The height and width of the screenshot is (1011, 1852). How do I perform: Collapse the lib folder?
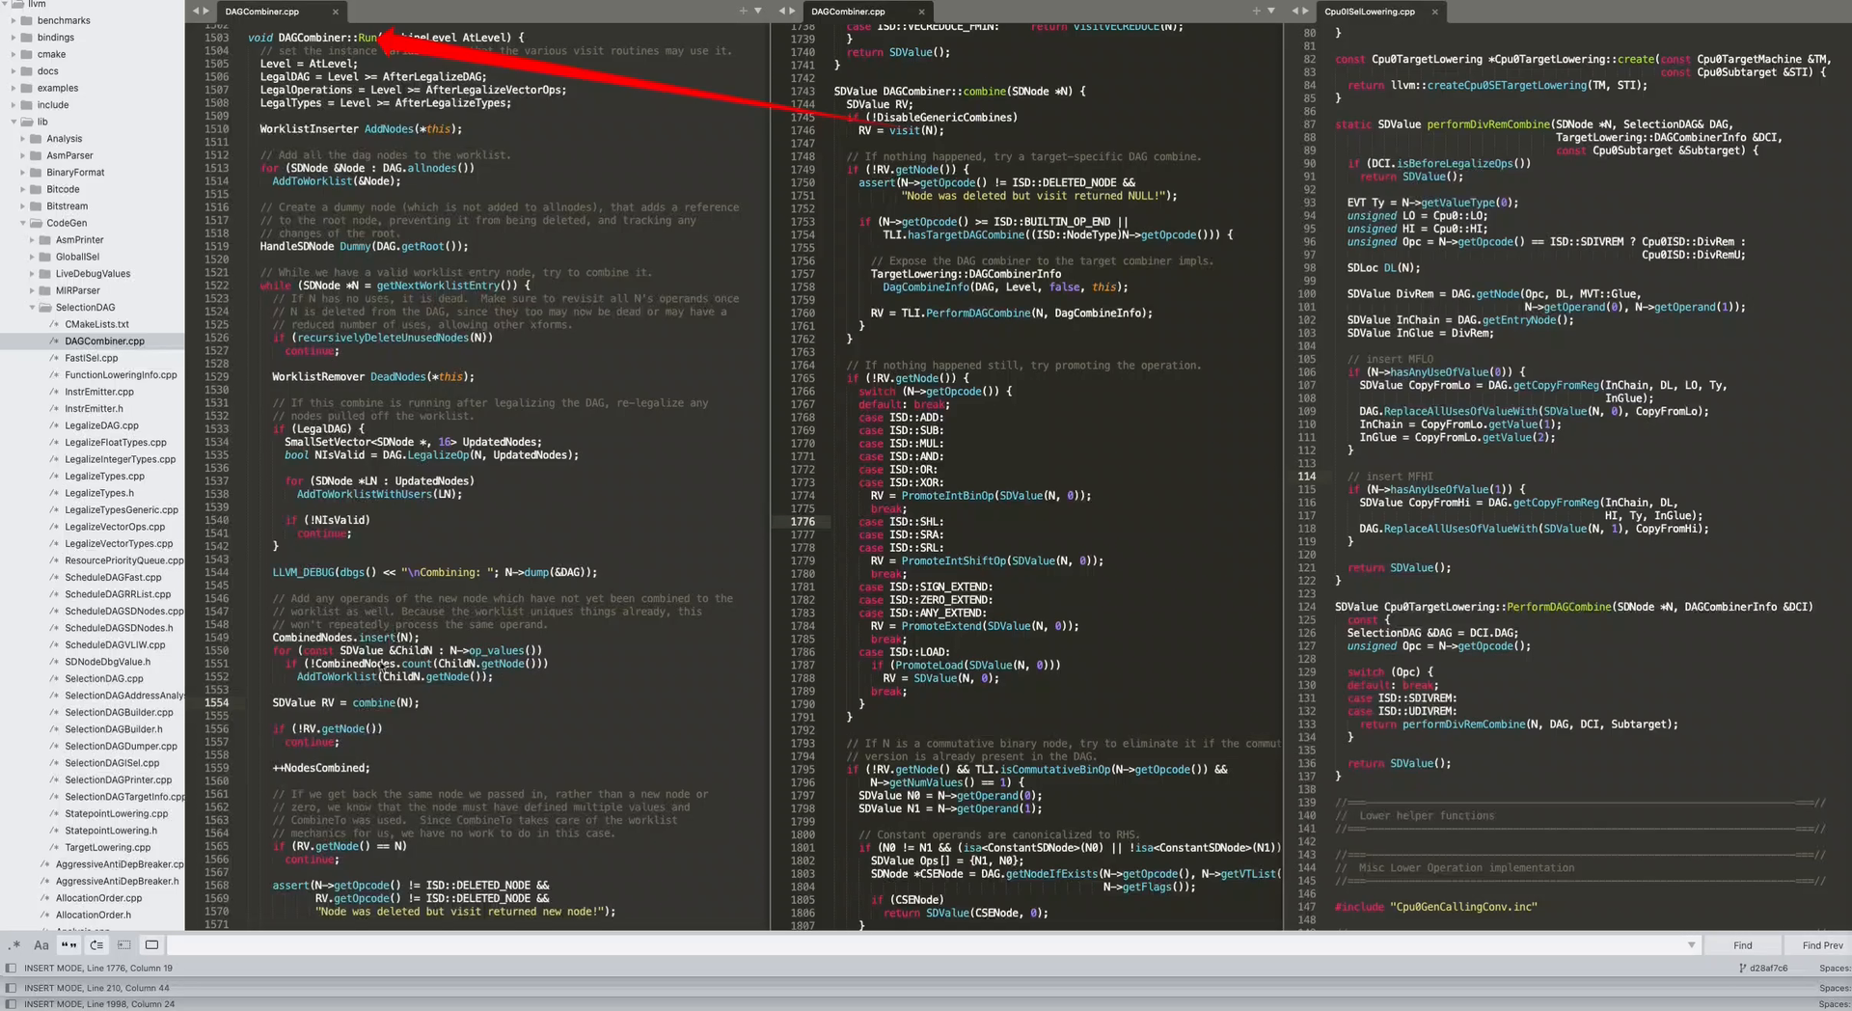(14, 122)
